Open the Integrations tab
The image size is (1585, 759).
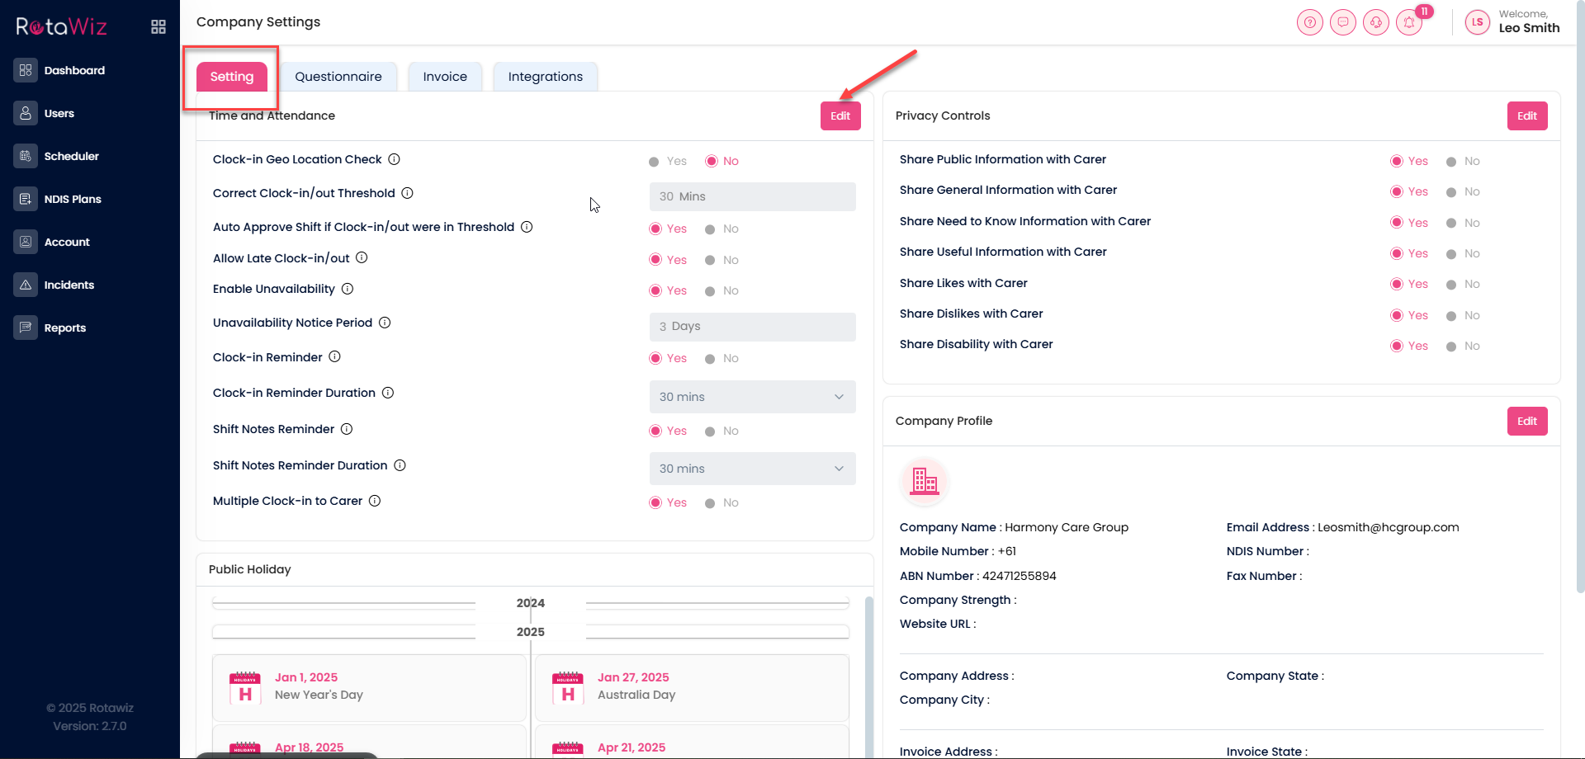(x=545, y=77)
